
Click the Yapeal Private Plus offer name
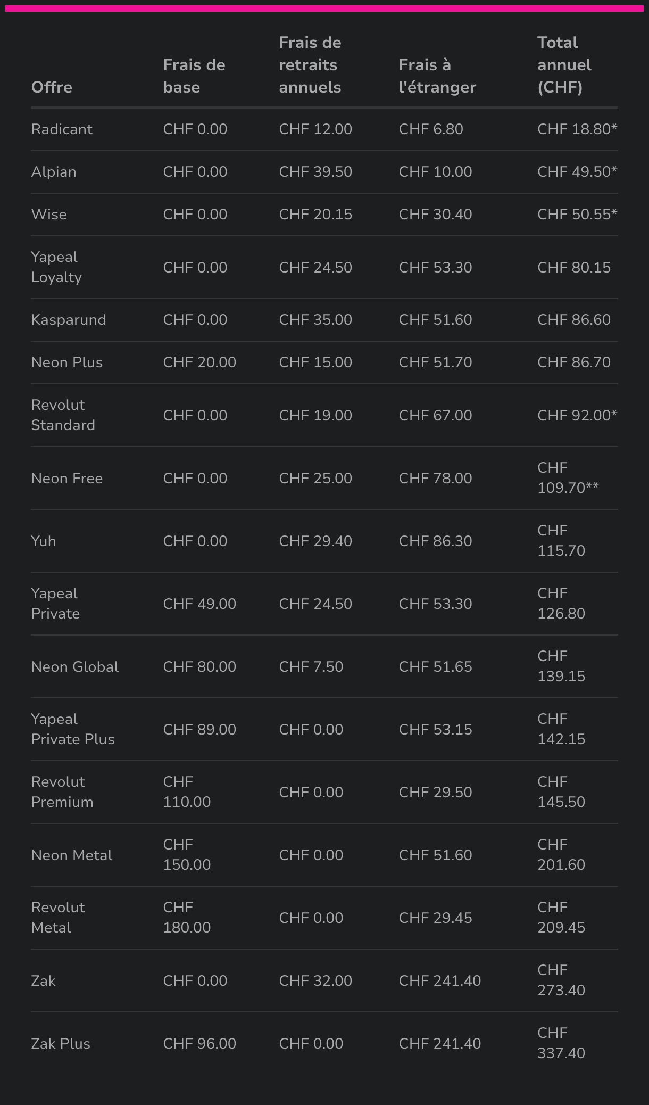[x=73, y=729]
